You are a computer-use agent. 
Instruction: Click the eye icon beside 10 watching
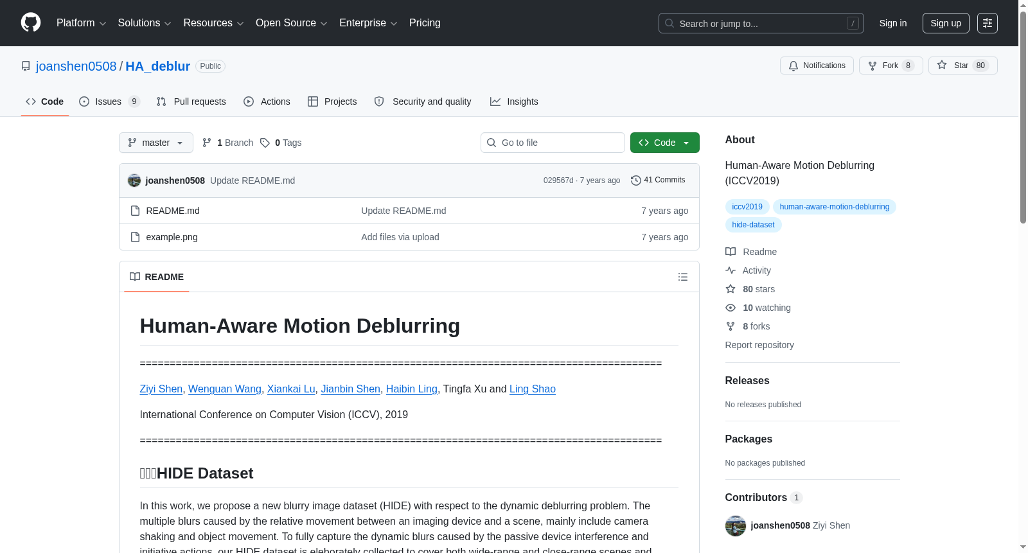(731, 308)
